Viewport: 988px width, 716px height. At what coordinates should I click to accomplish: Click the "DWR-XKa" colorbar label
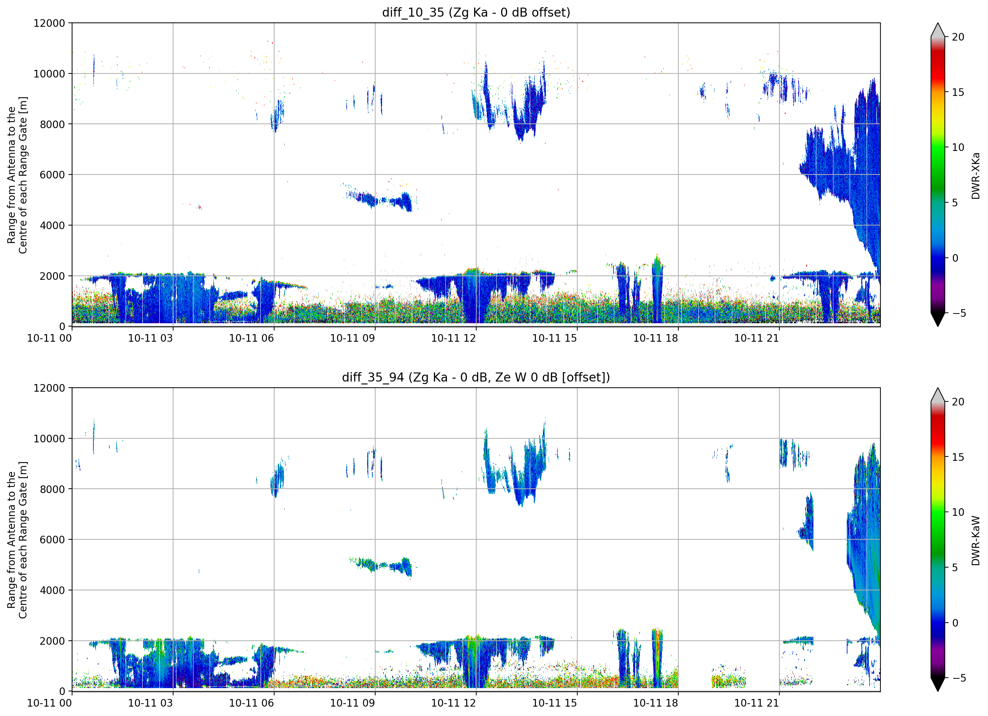(x=975, y=176)
